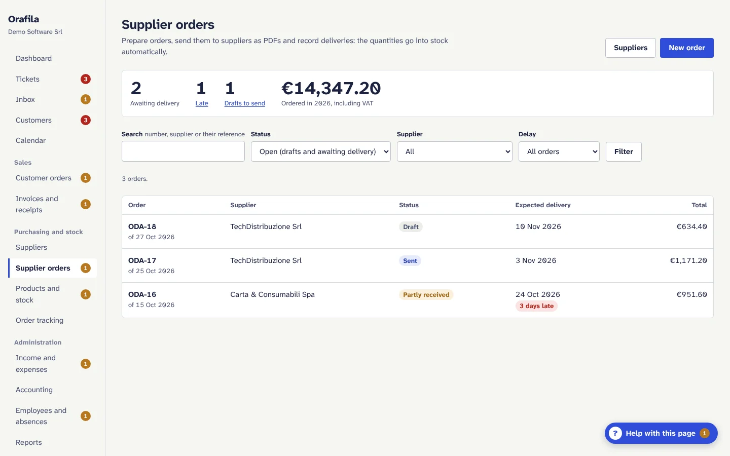730x456 pixels.
Task: Click the Drafts to send link
Action: click(x=244, y=103)
